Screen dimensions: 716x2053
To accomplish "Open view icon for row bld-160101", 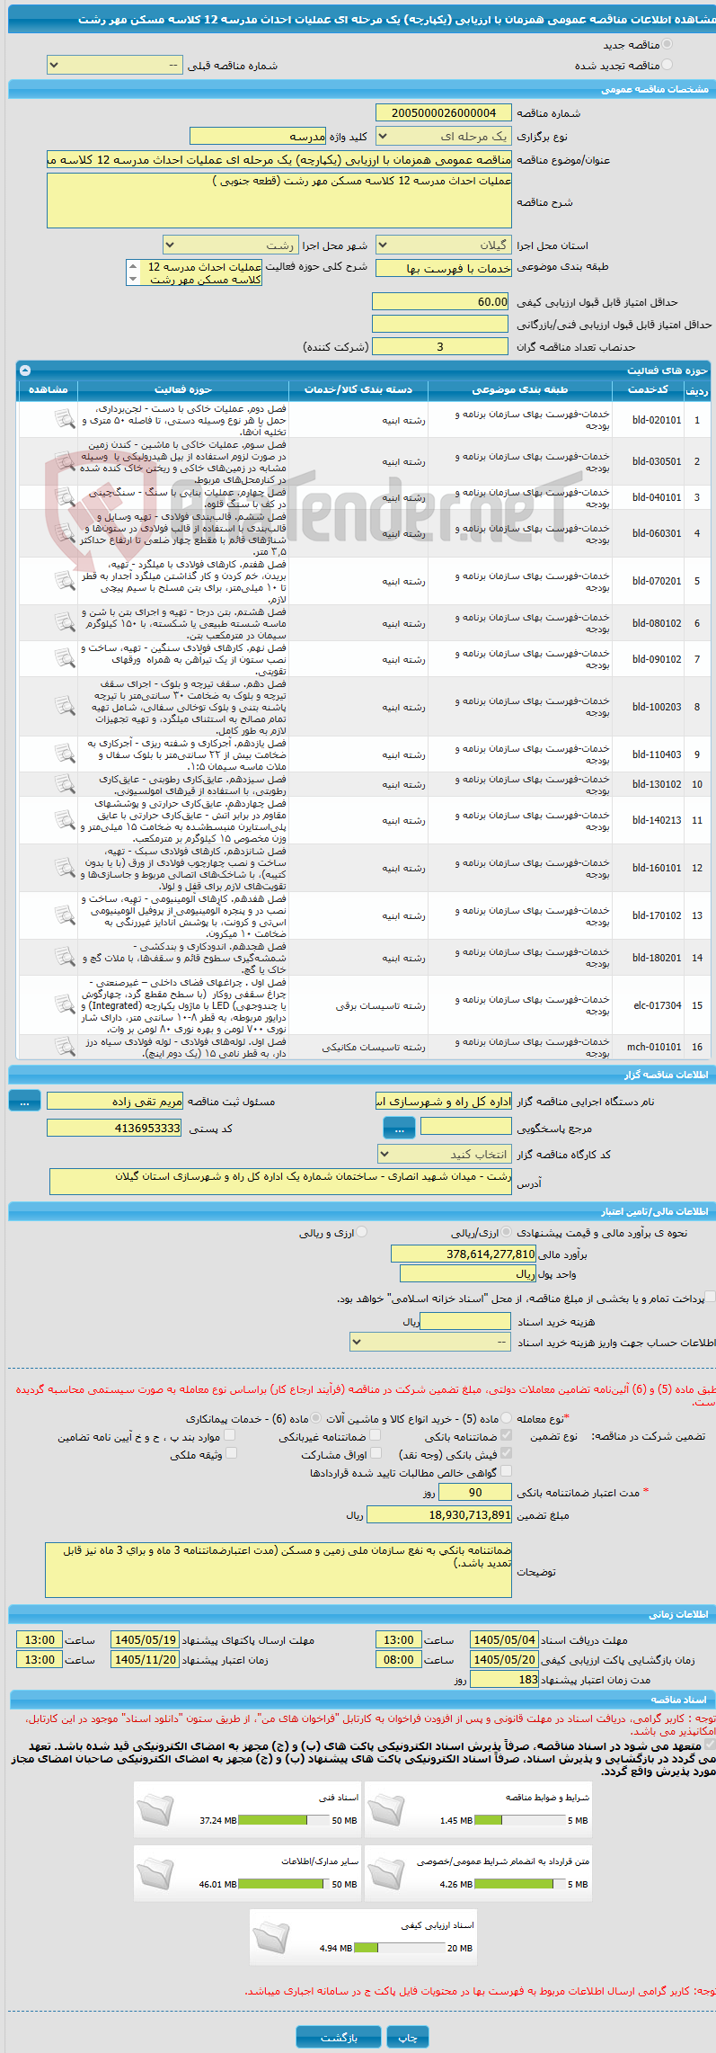I will [65, 868].
